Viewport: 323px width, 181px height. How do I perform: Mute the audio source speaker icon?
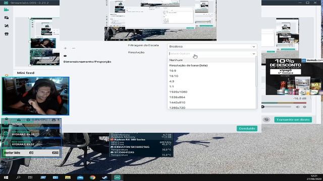[298, 107]
